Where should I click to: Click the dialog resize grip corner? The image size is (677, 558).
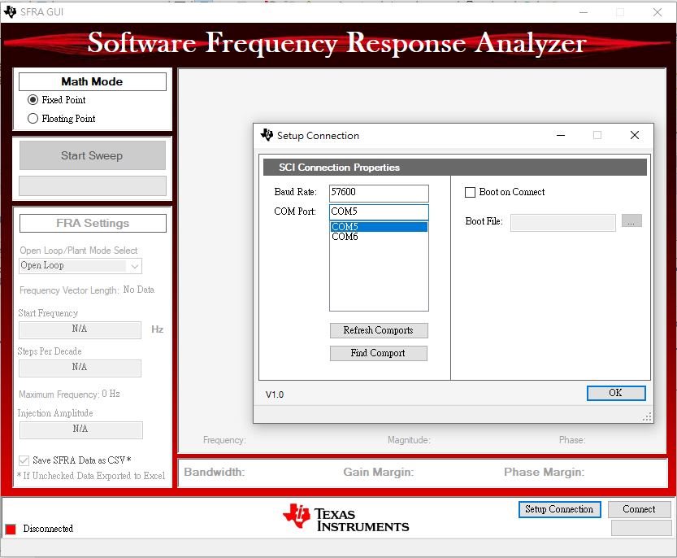(647, 417)
